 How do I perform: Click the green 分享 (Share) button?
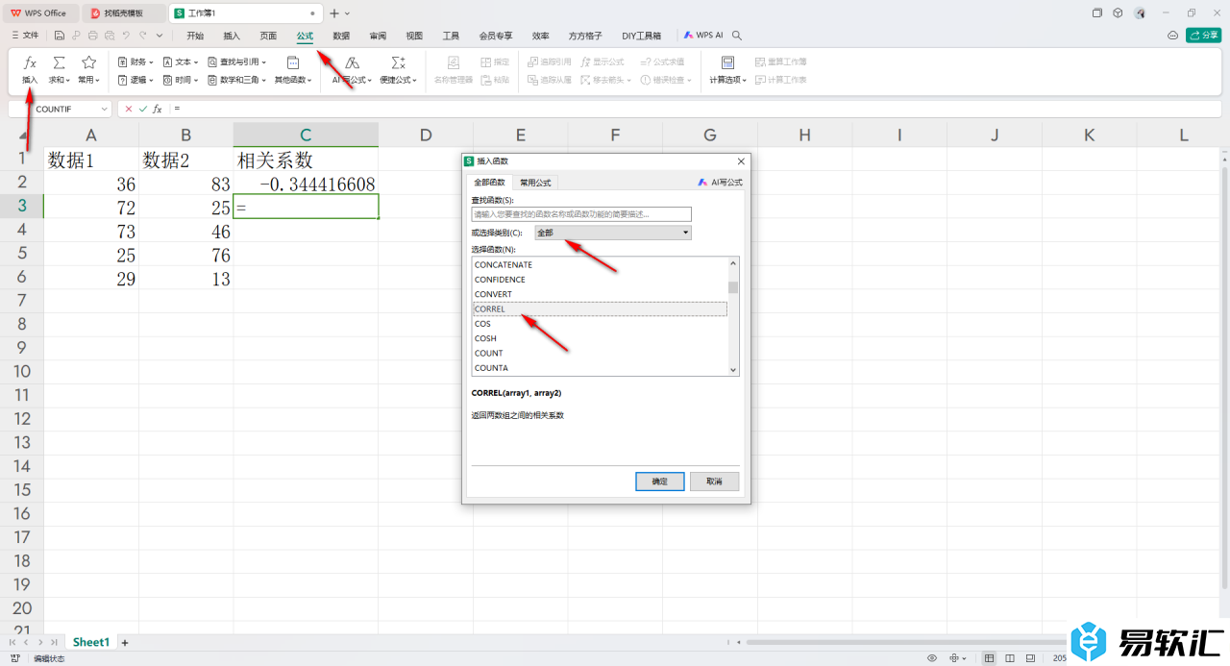(1204, 36)
